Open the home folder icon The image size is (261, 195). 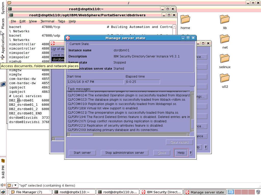click(185, 20)
